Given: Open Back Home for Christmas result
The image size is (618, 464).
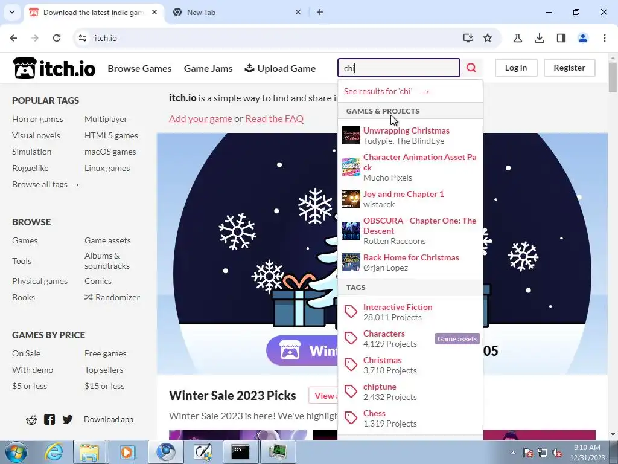Looking at the screenshot, I should pos(410,262).
